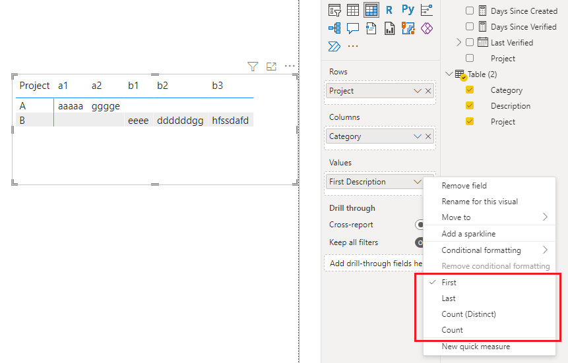Click the ddddddgg cell value
Image resolution: width=568 pixels, height=363 pixels.
coord(180,121)
